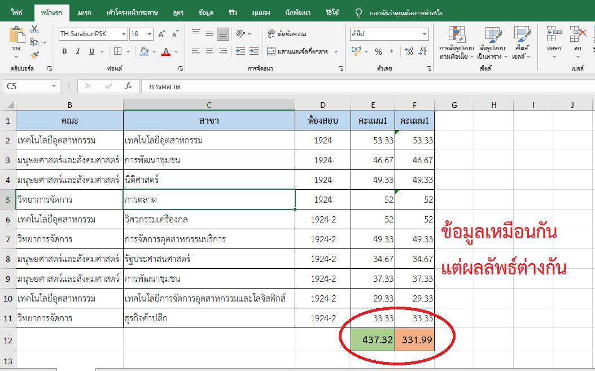Apply Comma style format
The width and height of the screenshot is (595, 371).
[391, 51]
